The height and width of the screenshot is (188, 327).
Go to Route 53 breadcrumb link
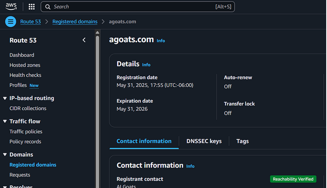(31, 22)
